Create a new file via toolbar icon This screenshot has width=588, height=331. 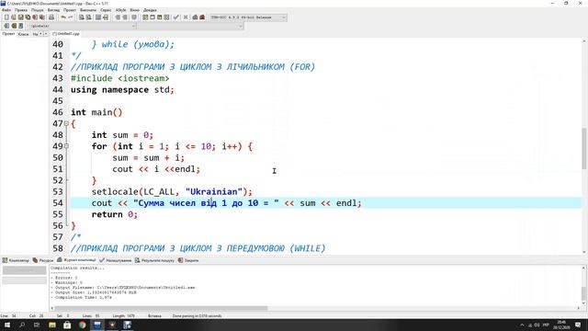[6, 17]
